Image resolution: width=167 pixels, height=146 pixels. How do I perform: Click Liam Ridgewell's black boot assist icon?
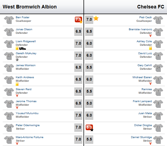click(x=23, y=48)
